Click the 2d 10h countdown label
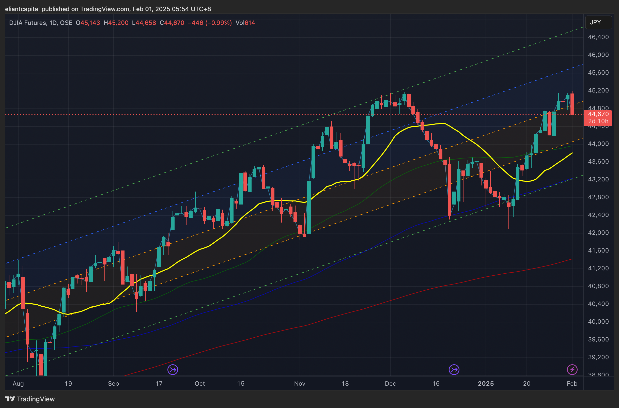The width and height of the screenshot is (619, 408). (598, 121)
